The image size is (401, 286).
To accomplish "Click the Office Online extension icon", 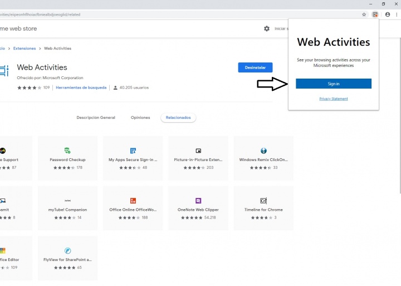I will [133, 201].
